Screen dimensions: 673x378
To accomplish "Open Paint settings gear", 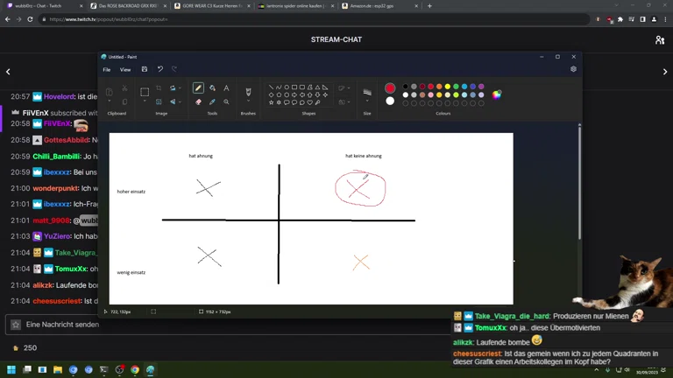I will pos(573,69).
